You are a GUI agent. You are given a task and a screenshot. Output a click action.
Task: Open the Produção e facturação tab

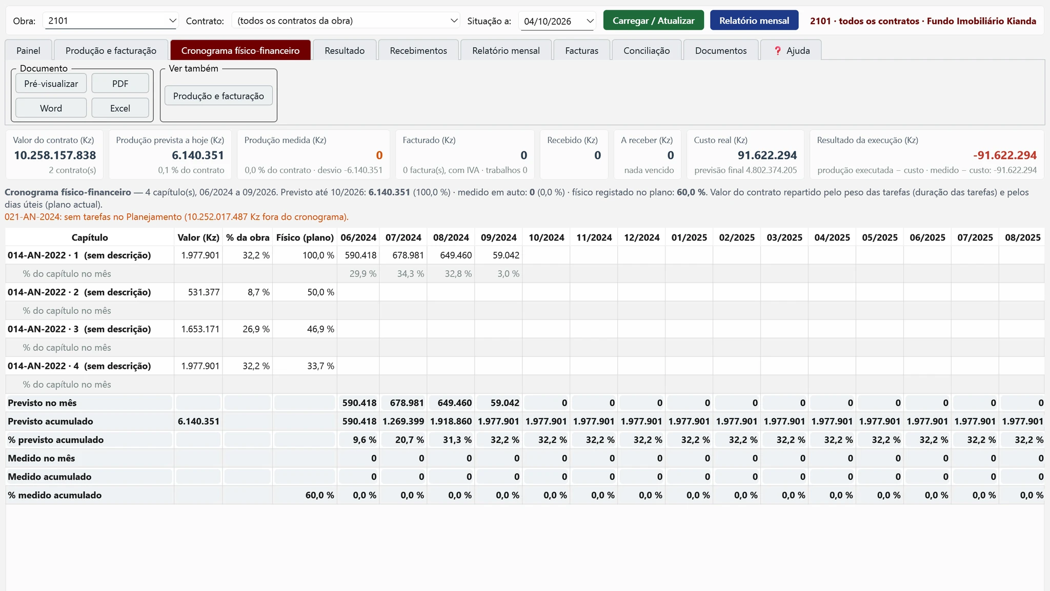pos(111,50)
